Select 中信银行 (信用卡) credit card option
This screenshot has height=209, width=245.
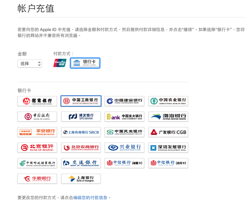point(168,163)
